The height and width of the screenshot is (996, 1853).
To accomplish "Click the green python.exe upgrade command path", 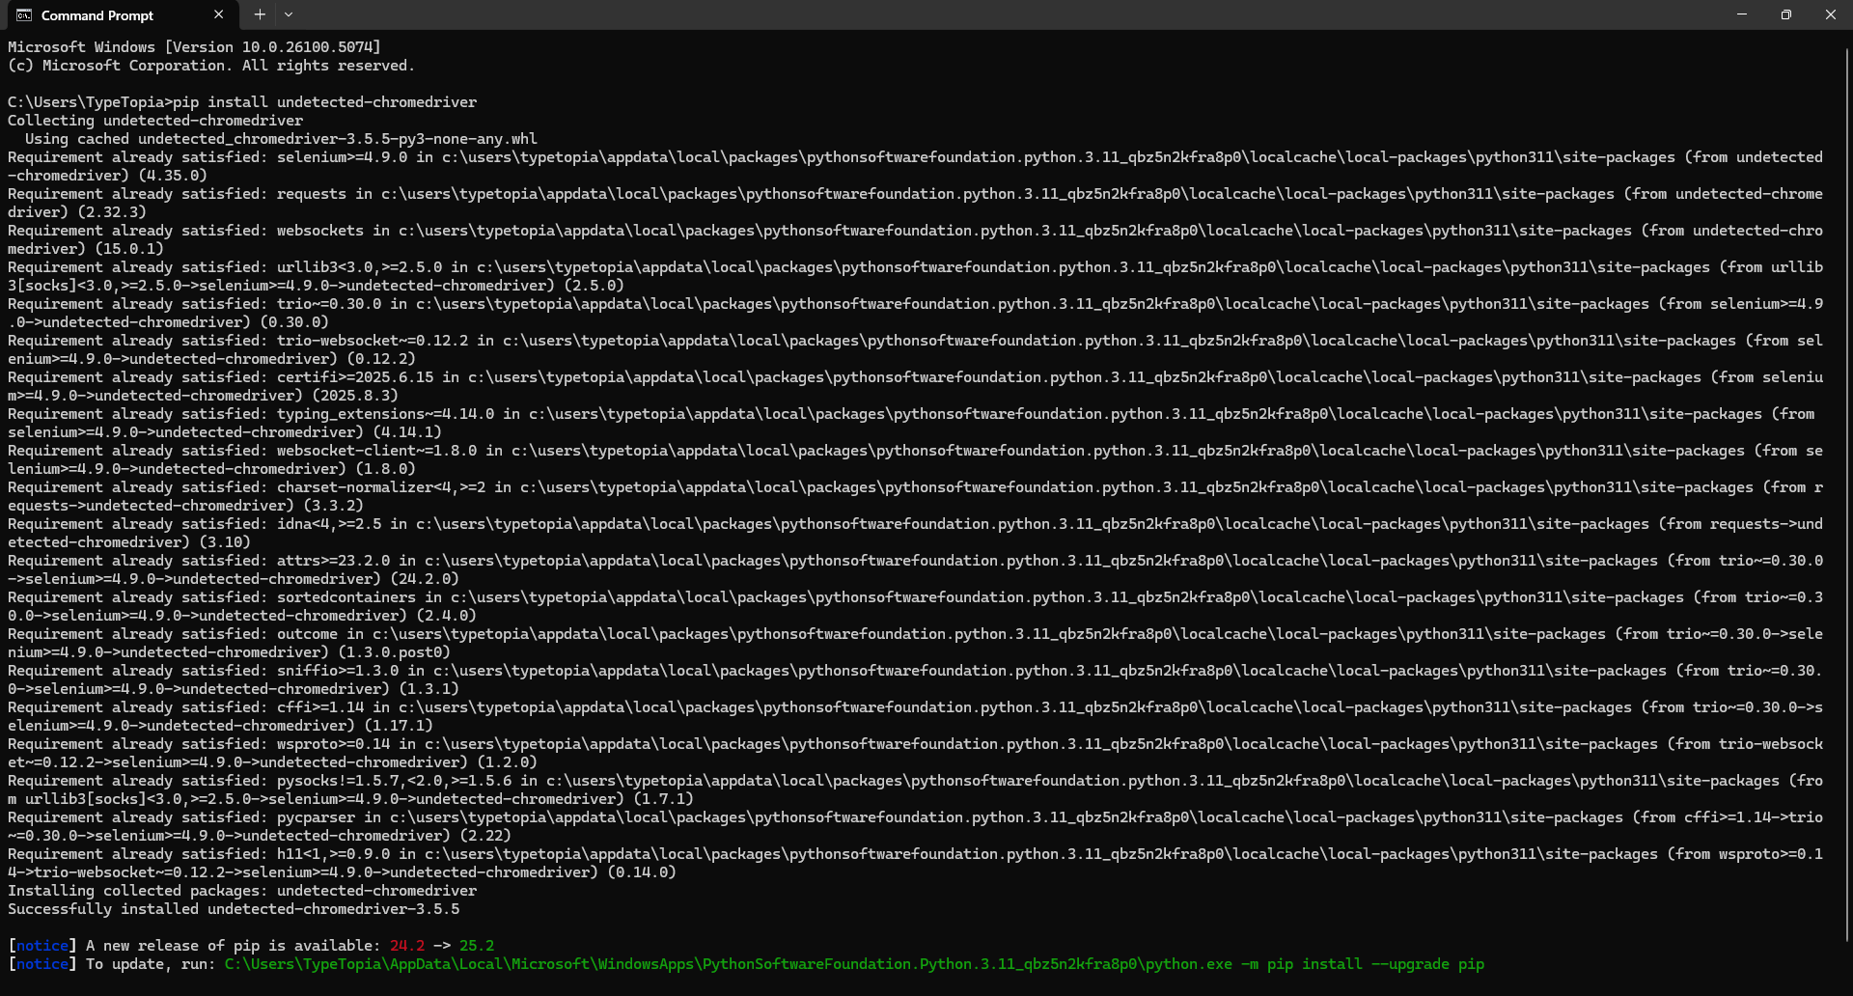I will 853,964.
